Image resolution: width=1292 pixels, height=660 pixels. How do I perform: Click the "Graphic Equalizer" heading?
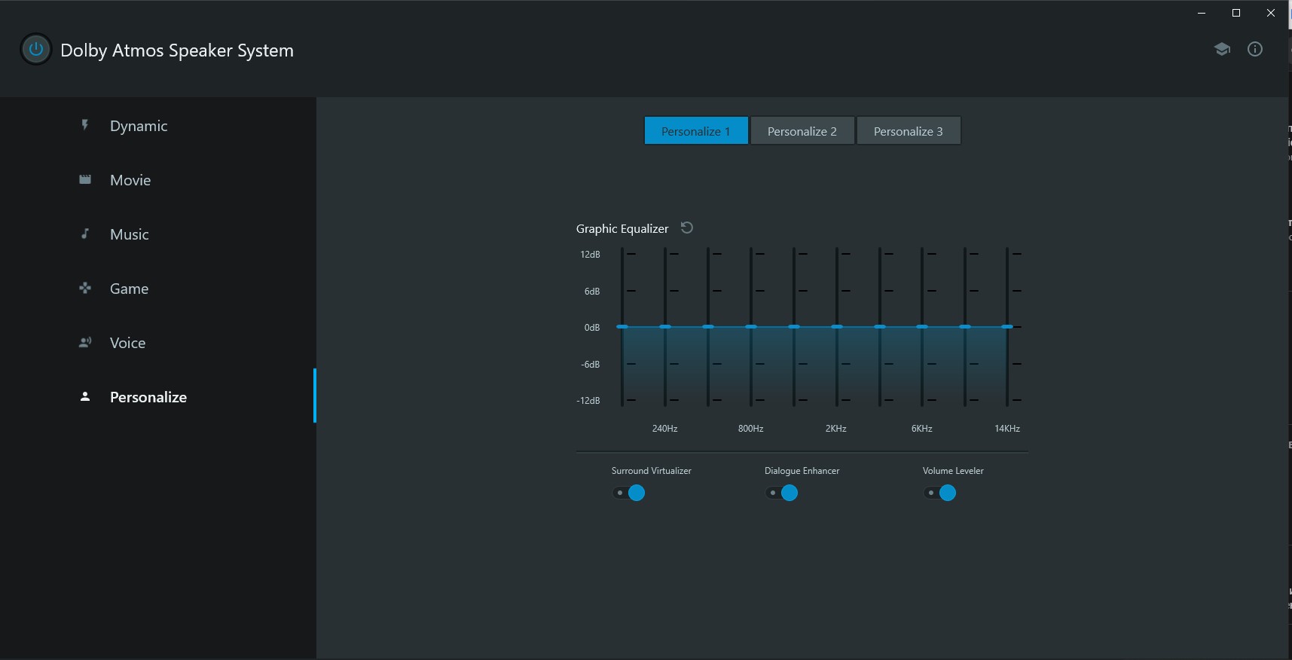622,229
